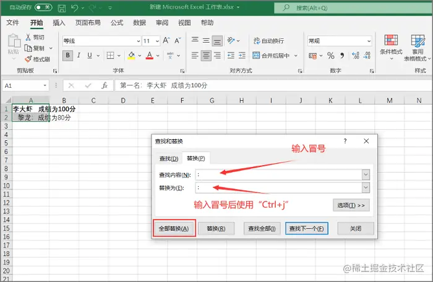Image resolution: width=433 pixels, height=282 pixels.
Task: Click the Save disk icon
Action: click(62, 8)
